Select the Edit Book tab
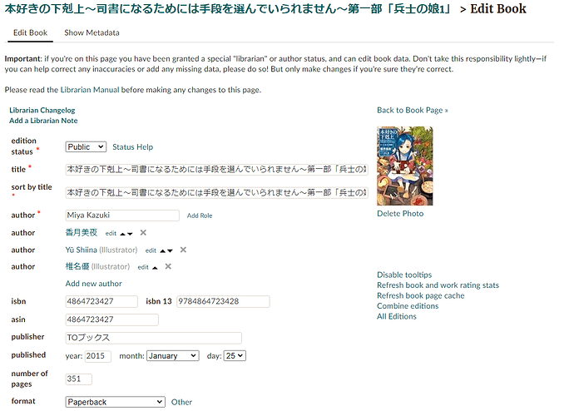 click(31, 32)
